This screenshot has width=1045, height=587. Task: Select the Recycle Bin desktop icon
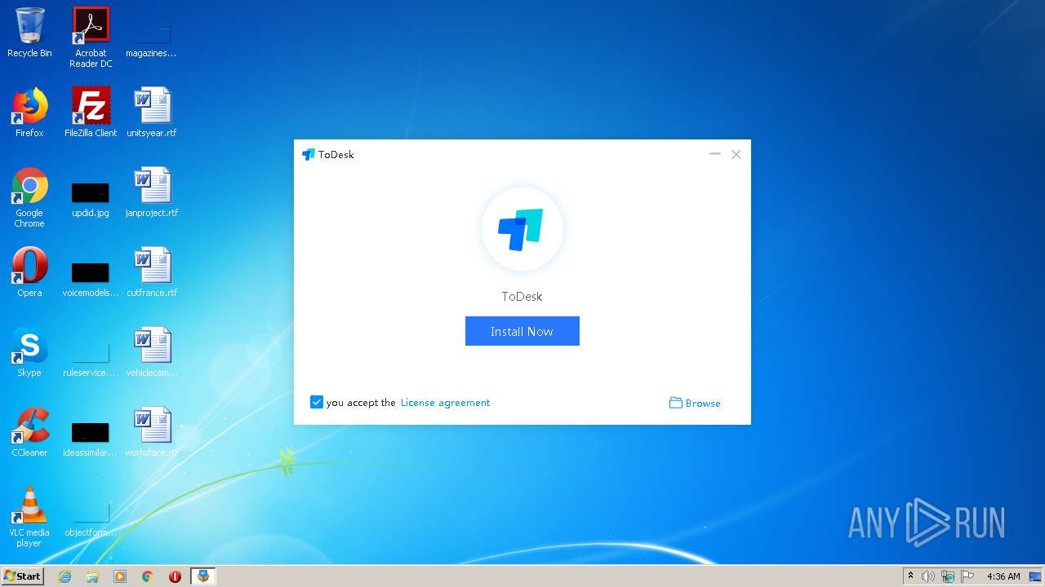tap(29, 33)
